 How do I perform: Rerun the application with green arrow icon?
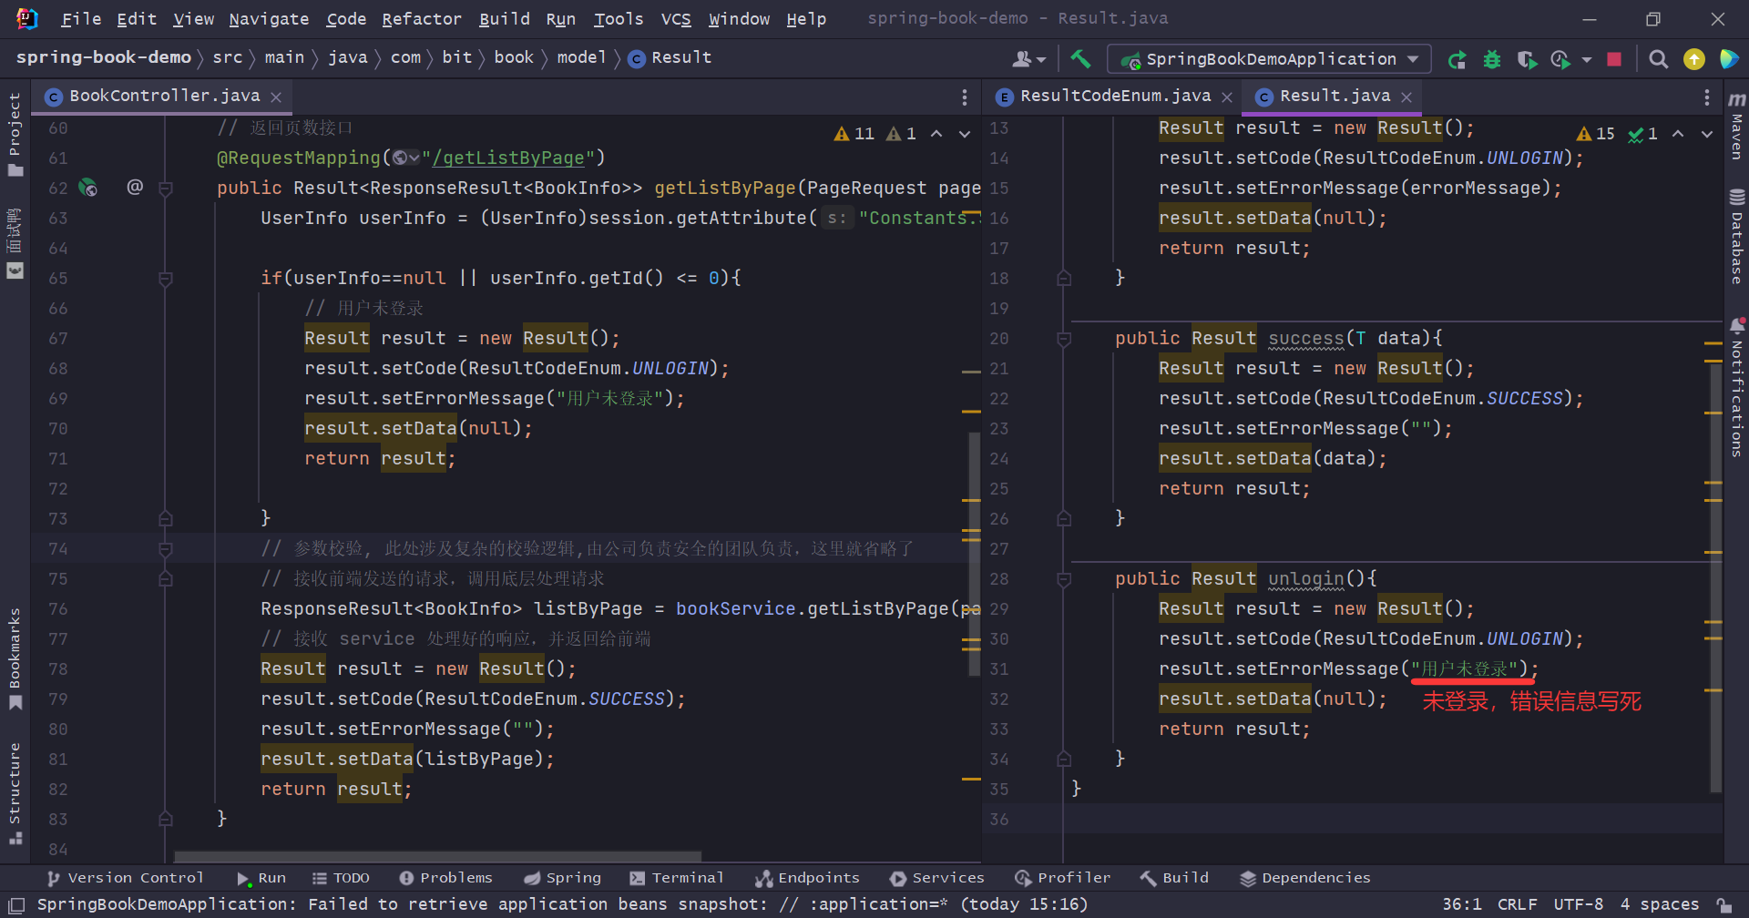1457,59
